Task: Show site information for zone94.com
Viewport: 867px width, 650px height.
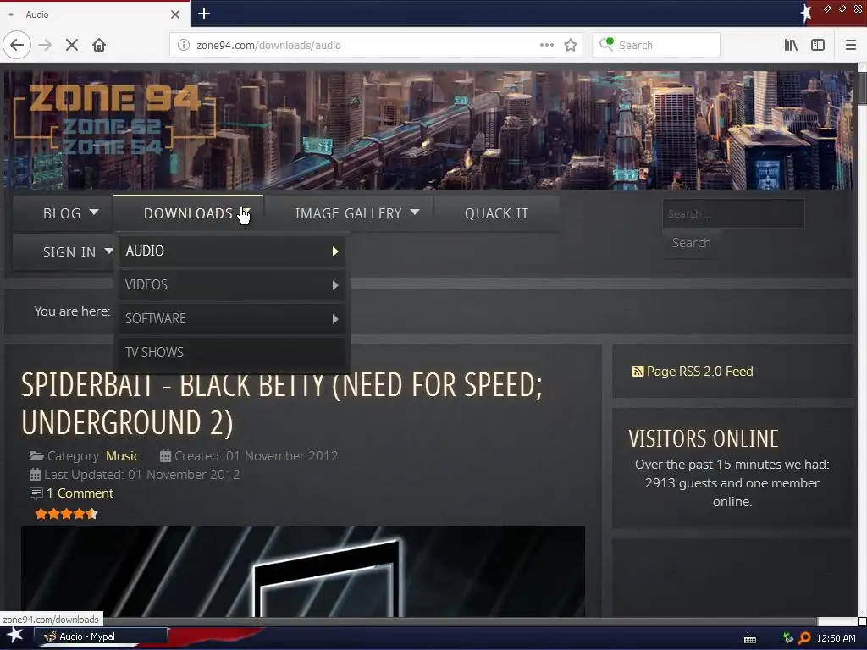Action: [x=183, y=46]
